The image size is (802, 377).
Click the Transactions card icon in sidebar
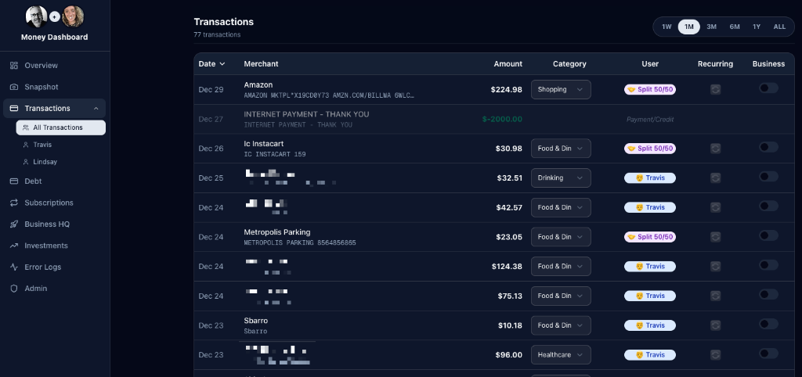[14, 108]
